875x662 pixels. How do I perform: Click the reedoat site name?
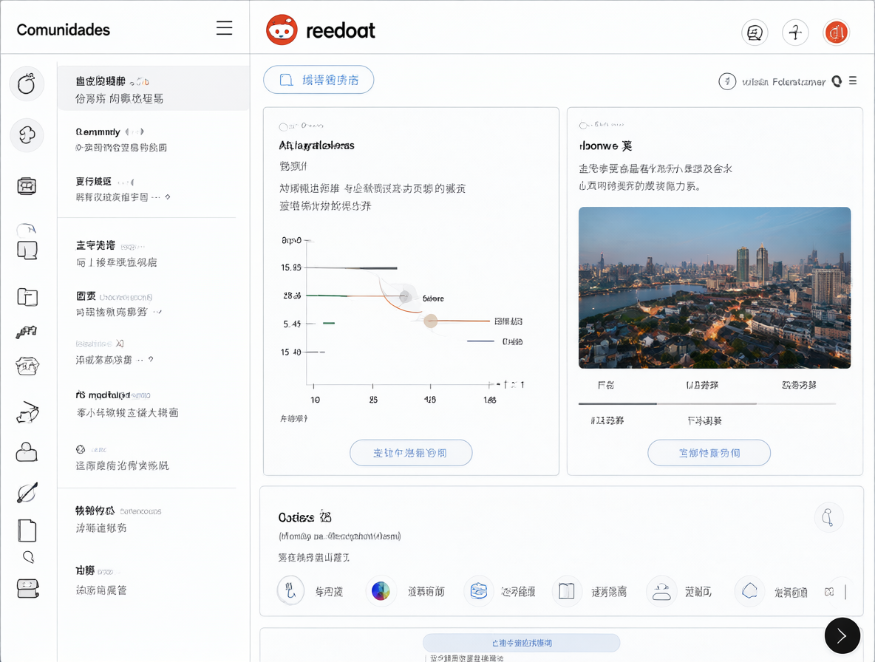point(341,31)
